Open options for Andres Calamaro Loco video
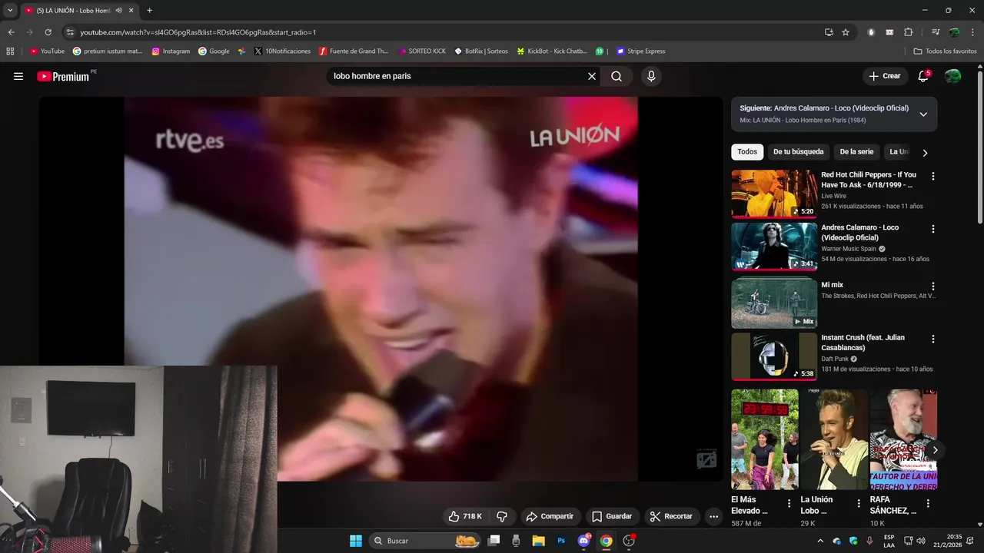This screenshot has width=984, height=553. coord(933,229)
